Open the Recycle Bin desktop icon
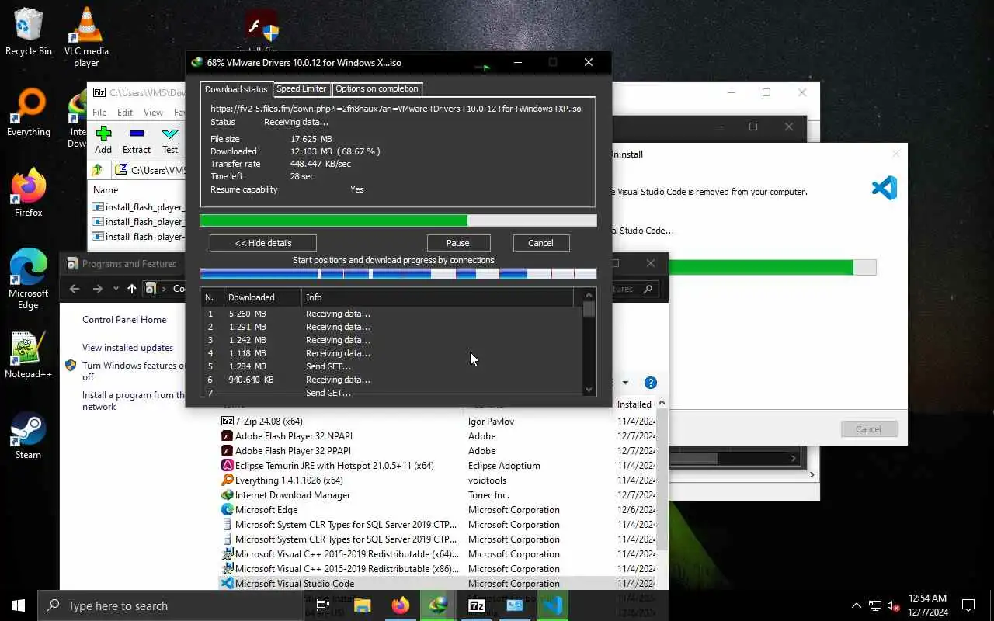 [29, 32]
